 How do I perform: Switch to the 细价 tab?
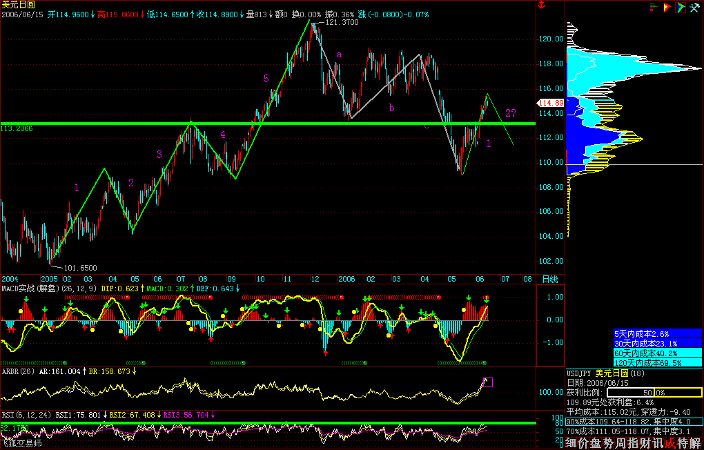tap(569, 444)
